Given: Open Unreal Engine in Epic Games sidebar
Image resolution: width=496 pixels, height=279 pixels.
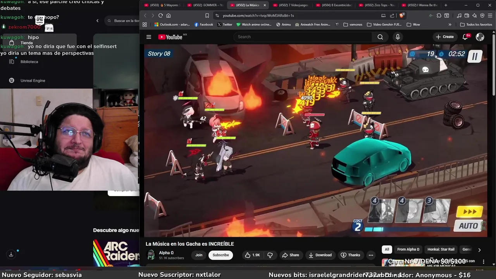Looking at the screenshot, I should (x=28, y=81).
